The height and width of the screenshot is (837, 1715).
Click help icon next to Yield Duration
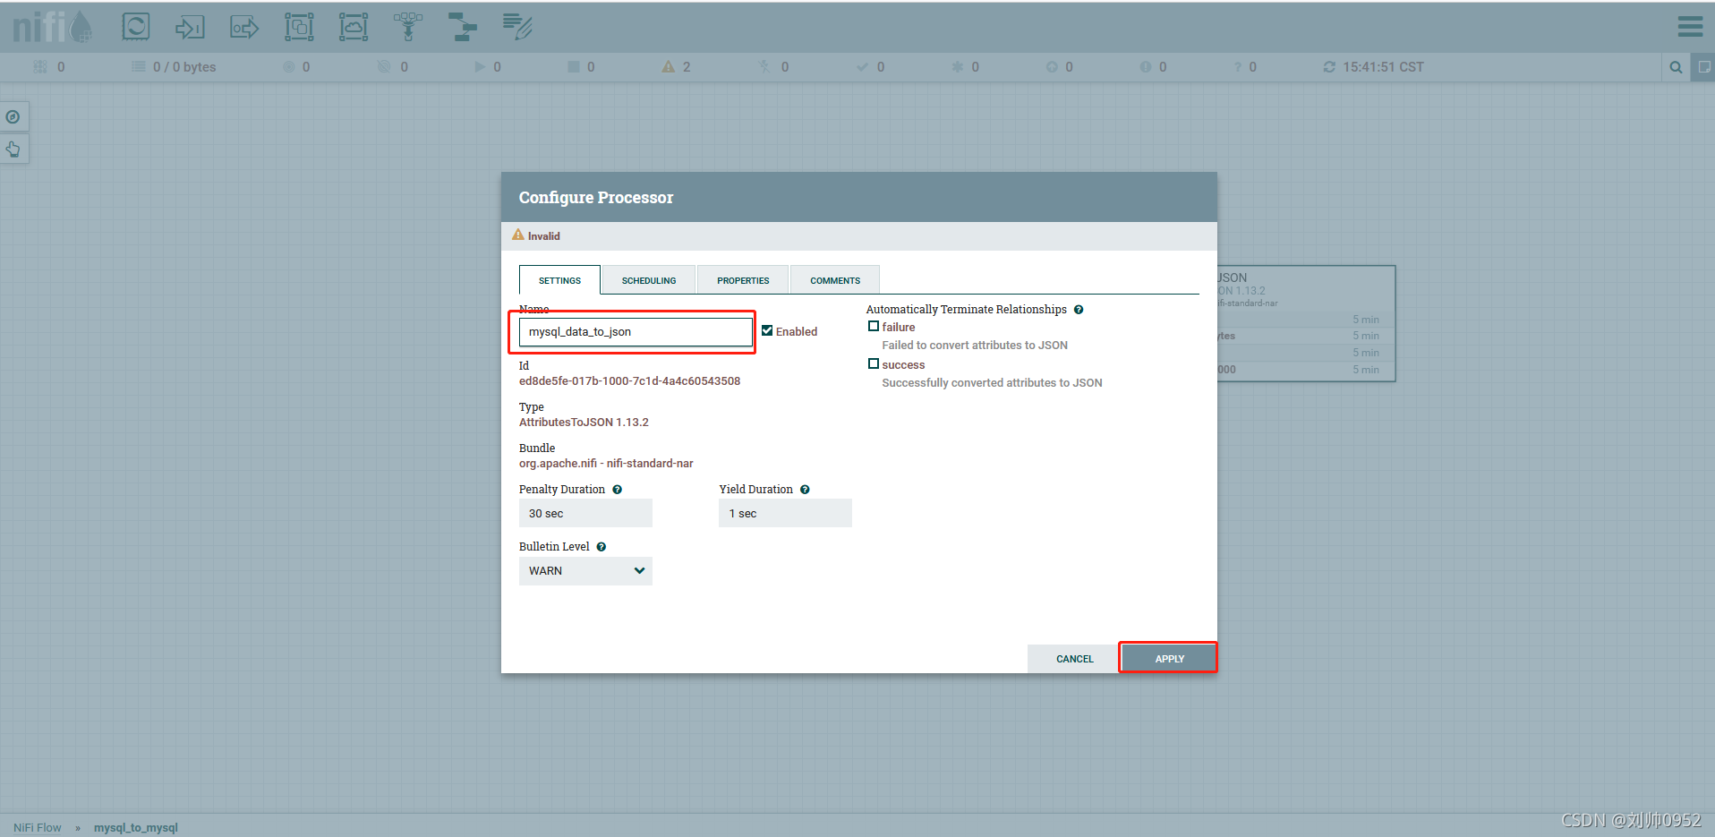(805, 490)
